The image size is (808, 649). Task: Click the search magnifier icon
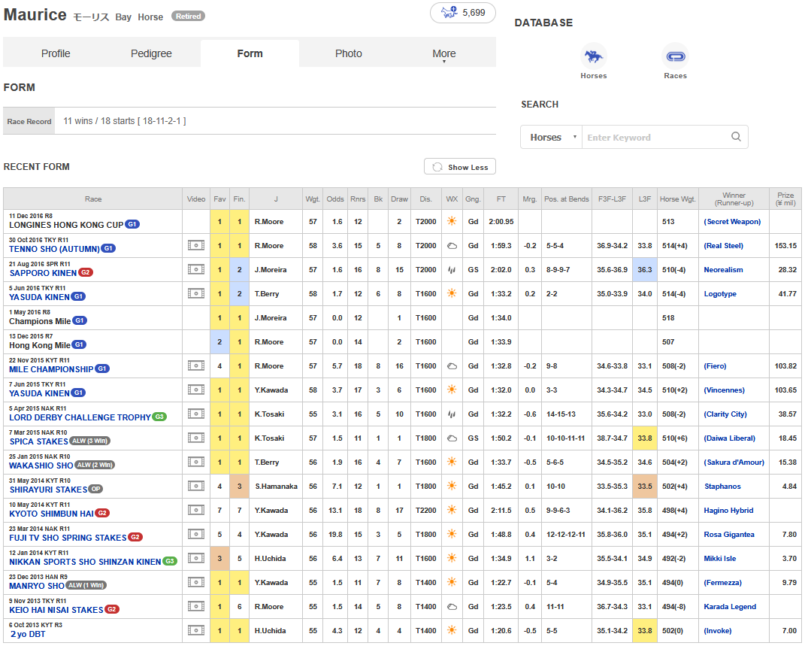[x=736, y=137]
